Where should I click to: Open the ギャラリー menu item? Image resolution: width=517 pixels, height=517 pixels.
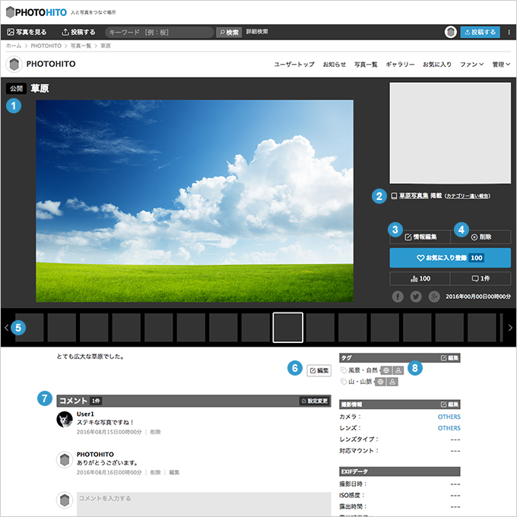tap(400, 65)
